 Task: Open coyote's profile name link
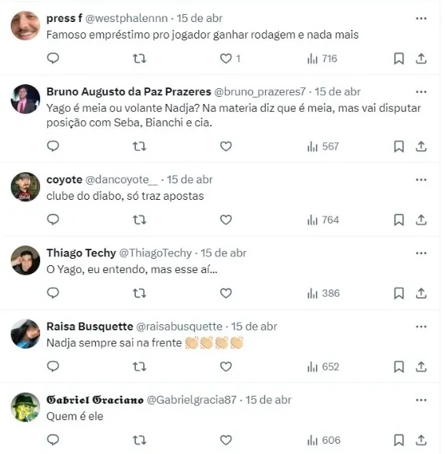(x=64, y=180)
